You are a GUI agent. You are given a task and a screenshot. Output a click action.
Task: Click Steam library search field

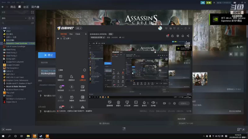pyautogui.click(x=16, y=23)
